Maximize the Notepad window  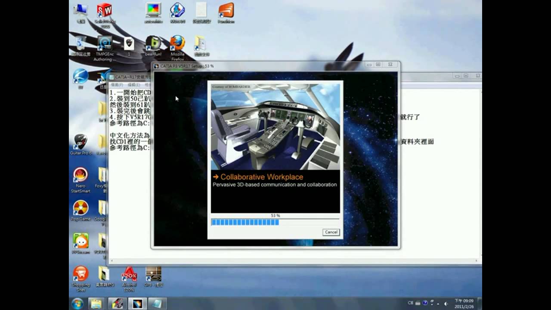[x=466, y=76]
